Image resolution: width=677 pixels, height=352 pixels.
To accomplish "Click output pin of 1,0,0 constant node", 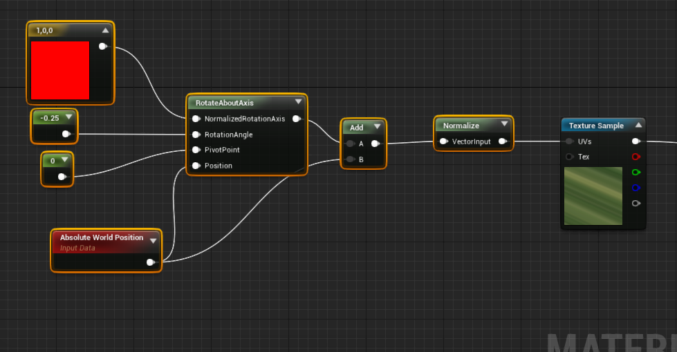I will point(103,46).
